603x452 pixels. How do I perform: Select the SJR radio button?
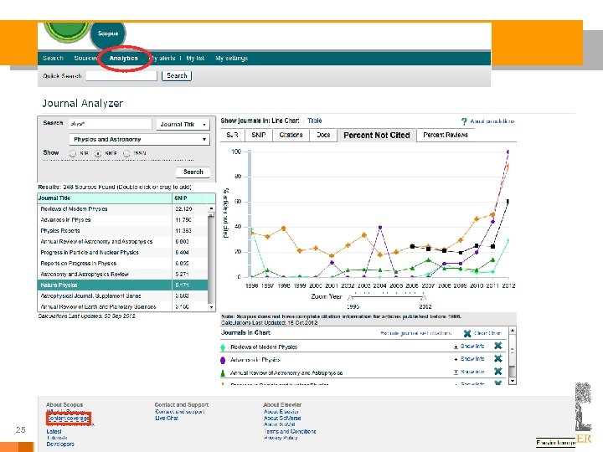pyautogui.click(x=72, y=153)
